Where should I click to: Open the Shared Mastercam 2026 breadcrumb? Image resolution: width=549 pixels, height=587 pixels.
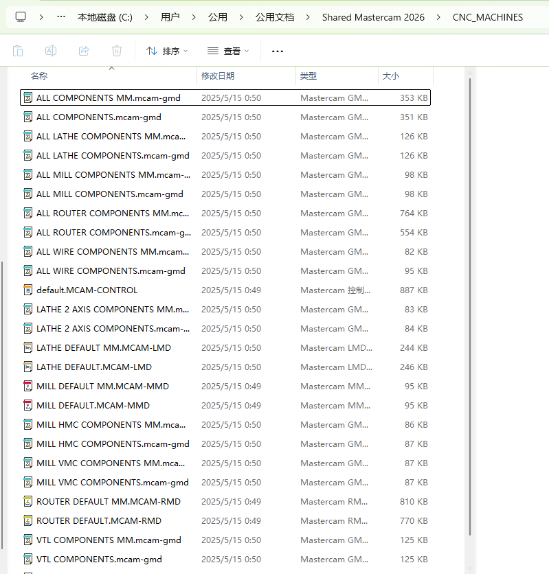pyautogui.click(x=373, y=17)
